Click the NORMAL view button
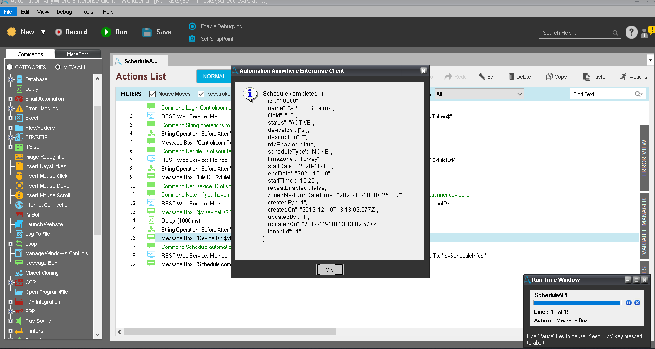 pos(214,76)
